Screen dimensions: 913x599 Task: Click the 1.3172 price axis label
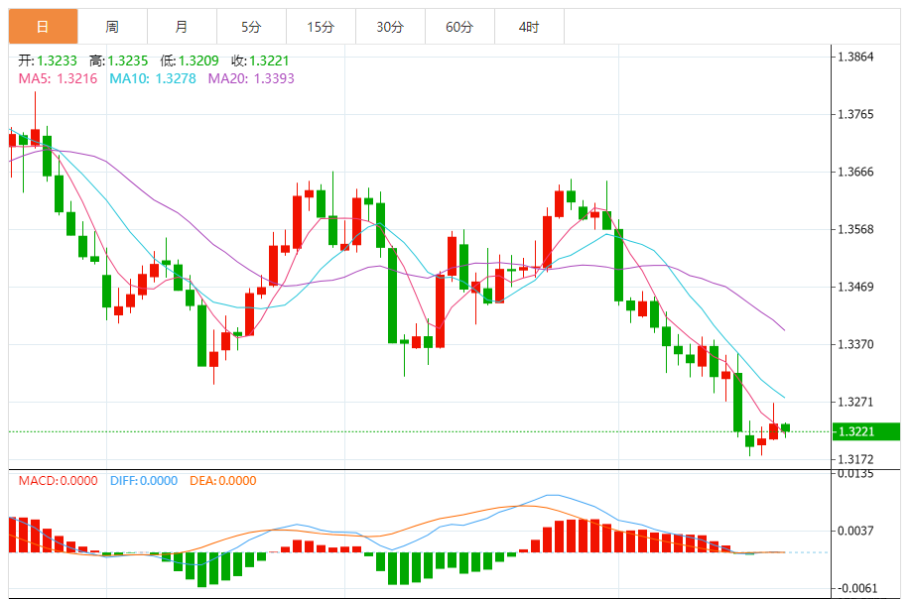(x=855, y=459)
